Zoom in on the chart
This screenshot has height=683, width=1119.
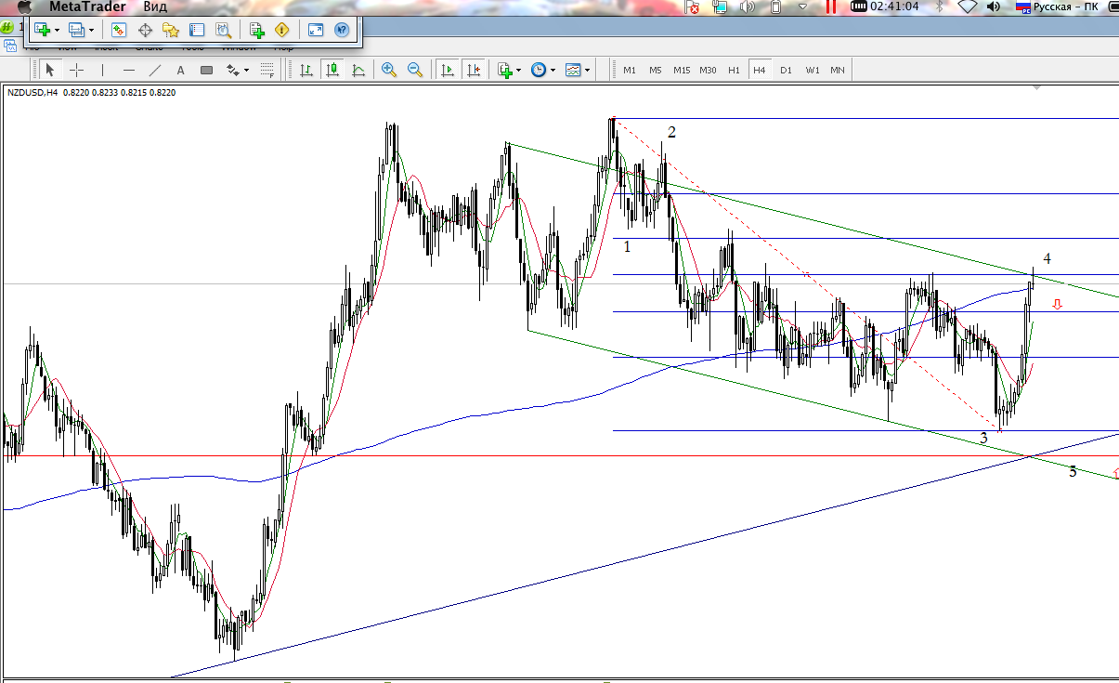point(388,70)
